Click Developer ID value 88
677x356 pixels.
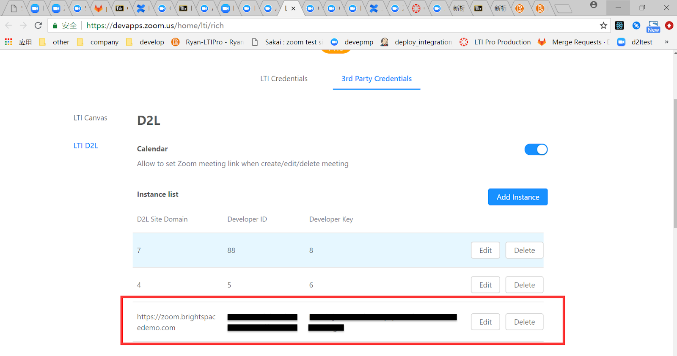[231, 250]
